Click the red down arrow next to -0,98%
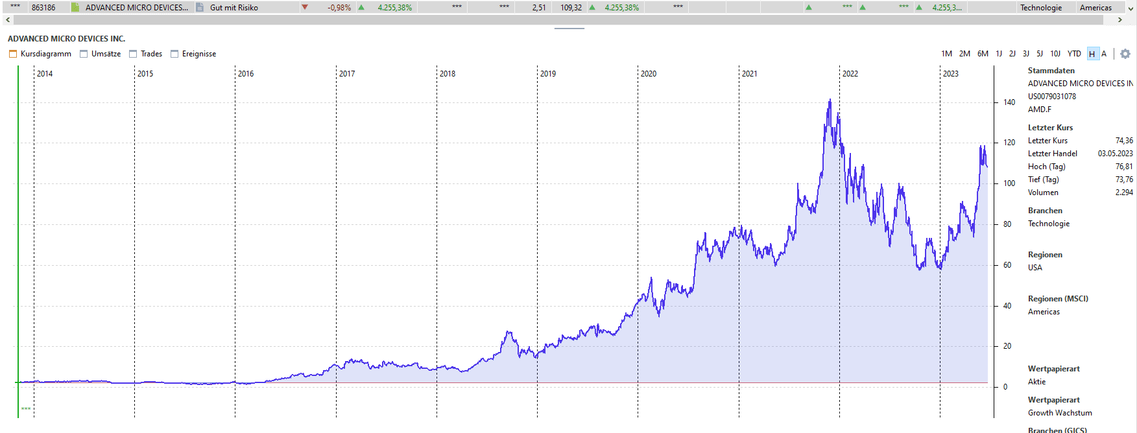The height and width of the screenshot is (433, 1137). 305,8
